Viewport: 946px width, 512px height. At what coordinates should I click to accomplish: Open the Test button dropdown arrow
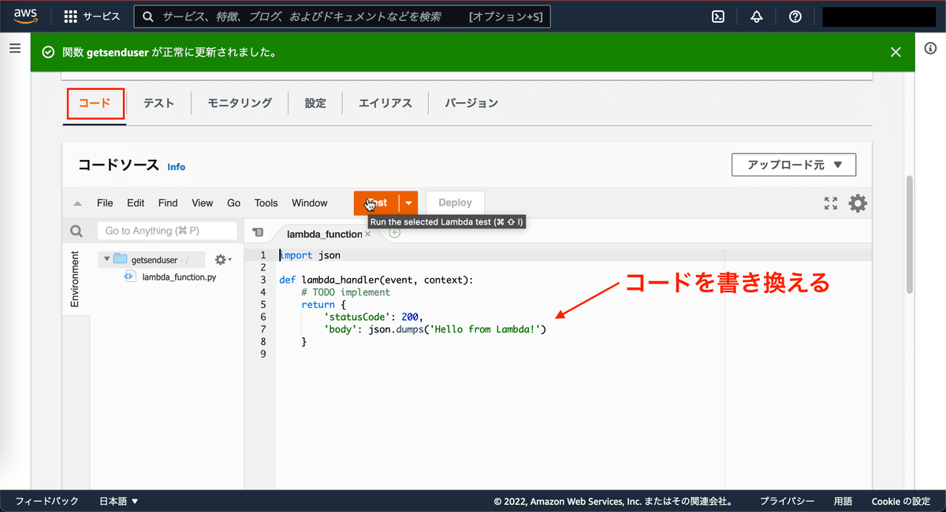coord(408,203)
